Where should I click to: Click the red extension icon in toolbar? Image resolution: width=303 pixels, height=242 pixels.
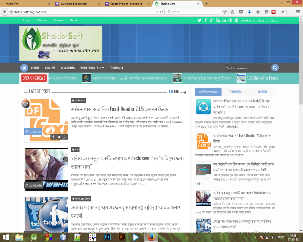point(273,12)
